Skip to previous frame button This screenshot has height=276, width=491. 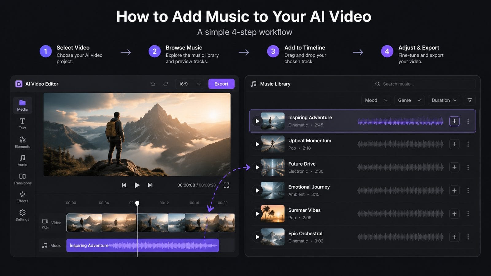(124, 185)
